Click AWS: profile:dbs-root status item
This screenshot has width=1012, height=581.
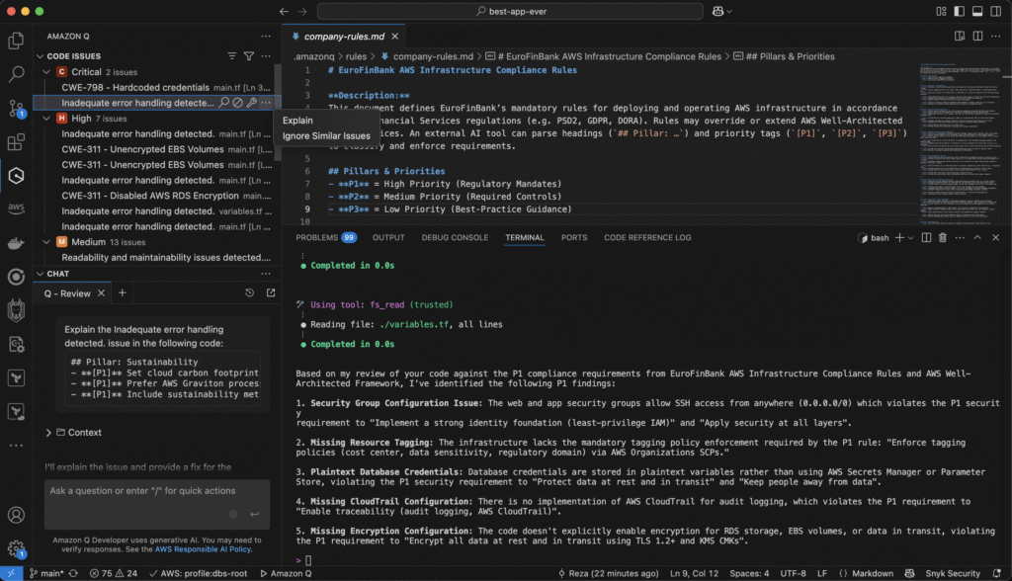tap(198, 573)
